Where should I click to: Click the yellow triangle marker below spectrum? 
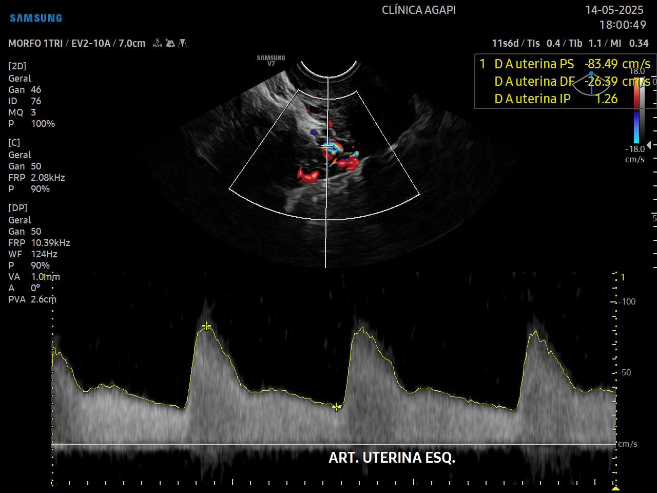click(x=615, y=488)
